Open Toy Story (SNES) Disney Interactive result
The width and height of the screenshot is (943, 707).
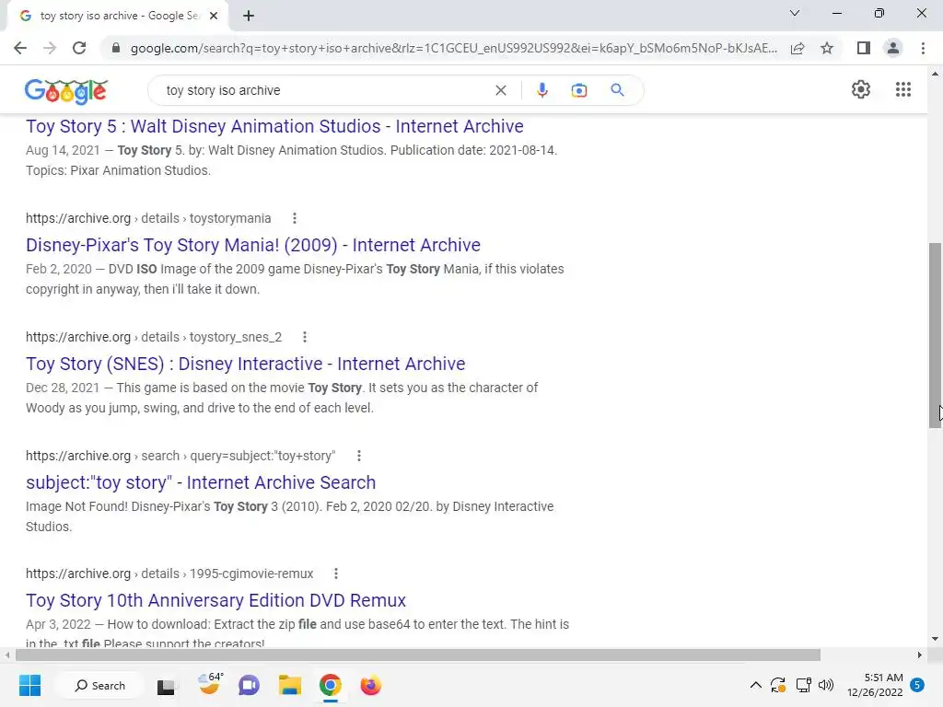245,364
